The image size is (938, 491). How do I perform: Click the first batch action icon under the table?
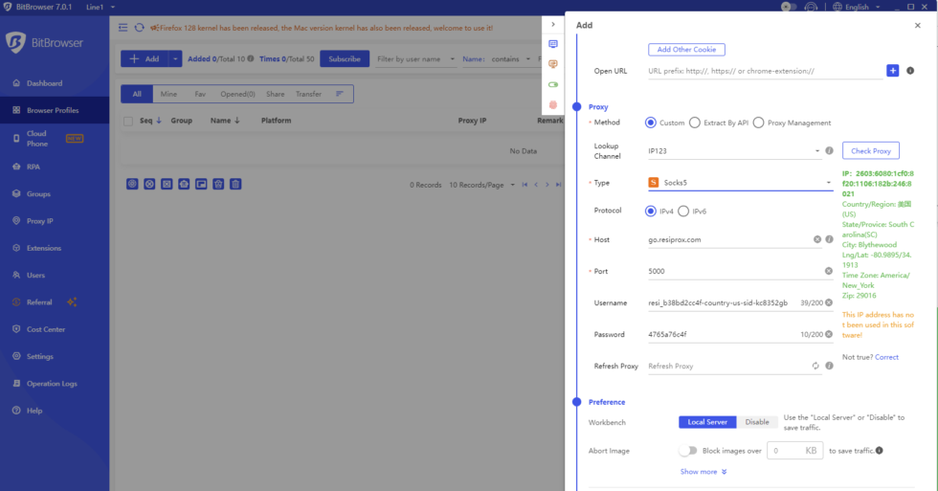click(x=132, y=184)
